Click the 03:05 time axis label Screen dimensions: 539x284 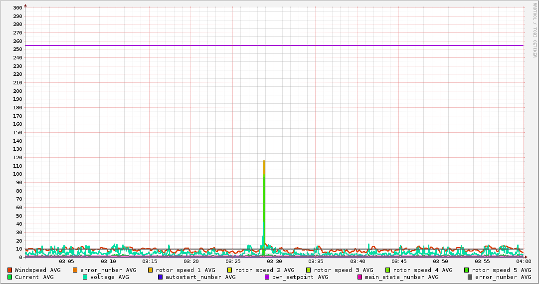[x=66, y=262]
